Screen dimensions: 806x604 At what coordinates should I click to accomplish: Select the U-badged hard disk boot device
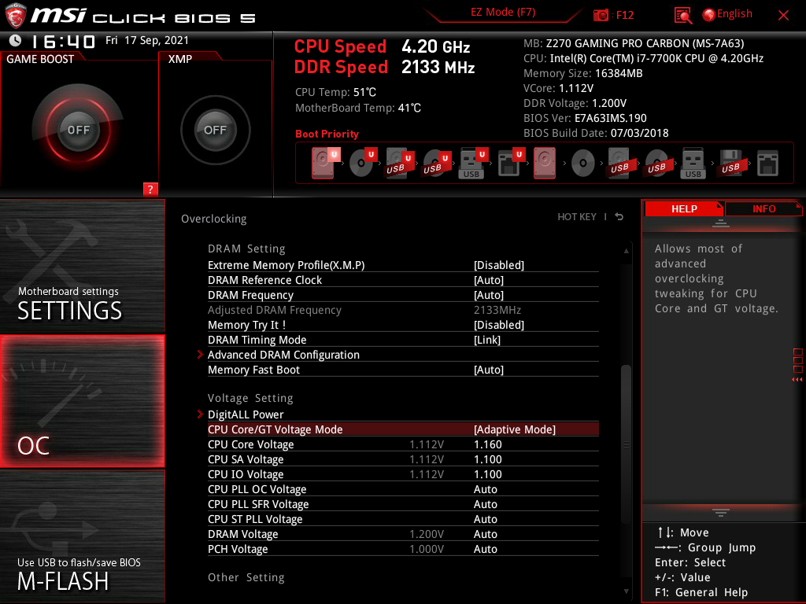325,163
